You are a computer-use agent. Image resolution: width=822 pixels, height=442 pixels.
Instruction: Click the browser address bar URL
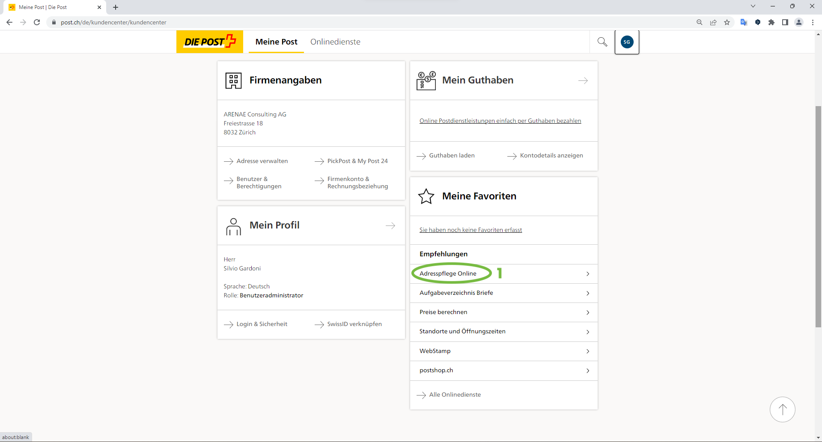tap(113, 22)
